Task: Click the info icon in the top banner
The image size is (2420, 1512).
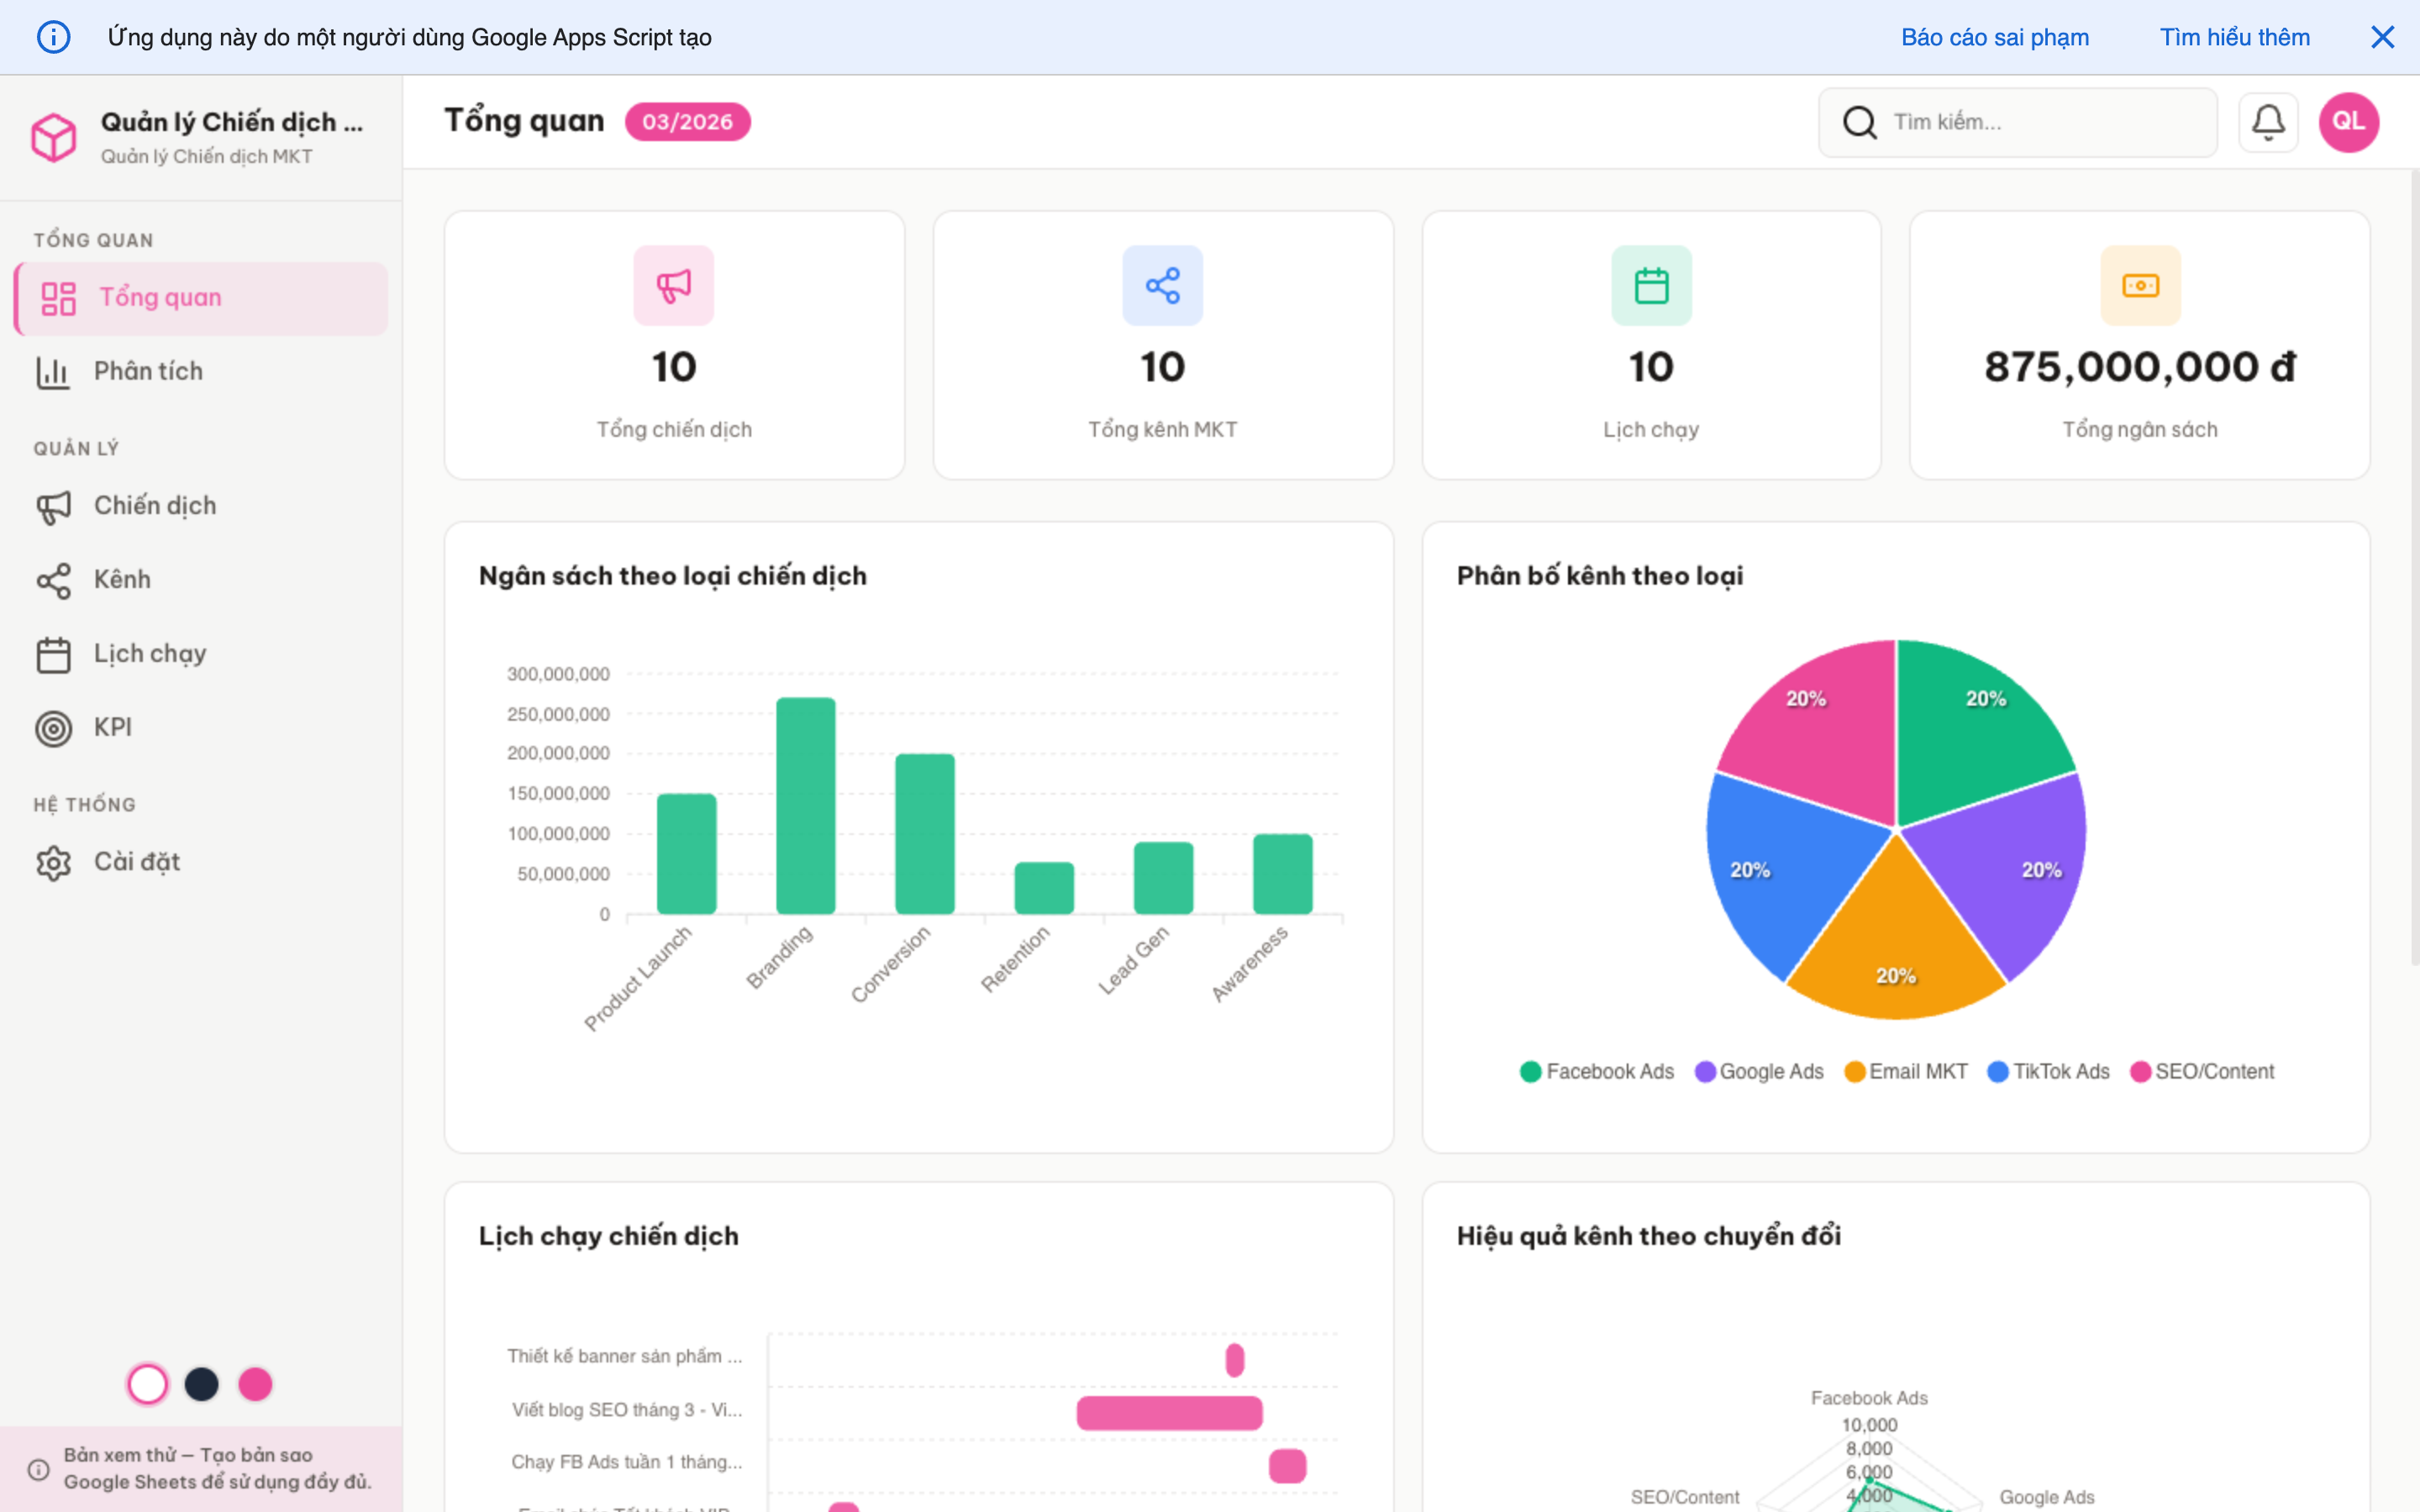Action: tap(54, 38)
